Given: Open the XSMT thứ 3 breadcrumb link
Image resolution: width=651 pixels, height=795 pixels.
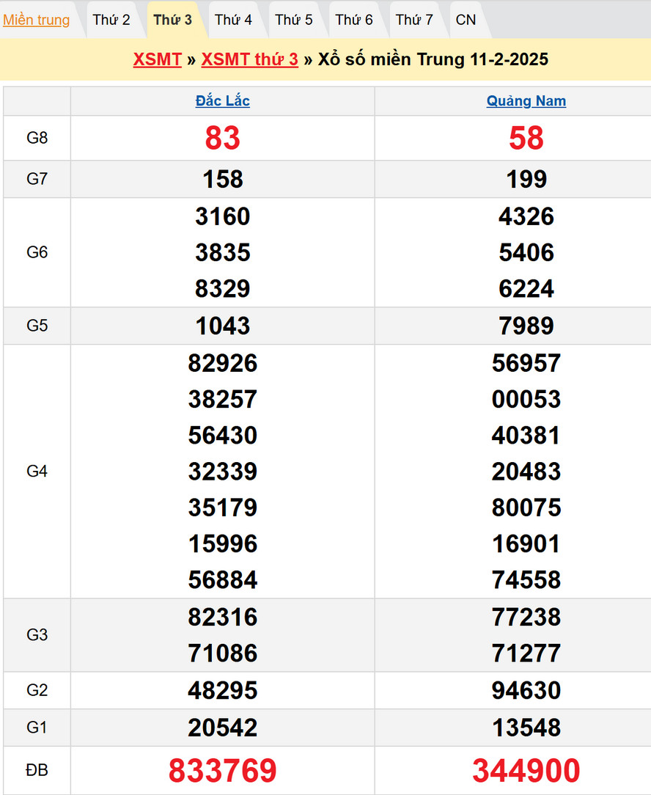Looking at the screenshot, I should [x=249, y=59].
